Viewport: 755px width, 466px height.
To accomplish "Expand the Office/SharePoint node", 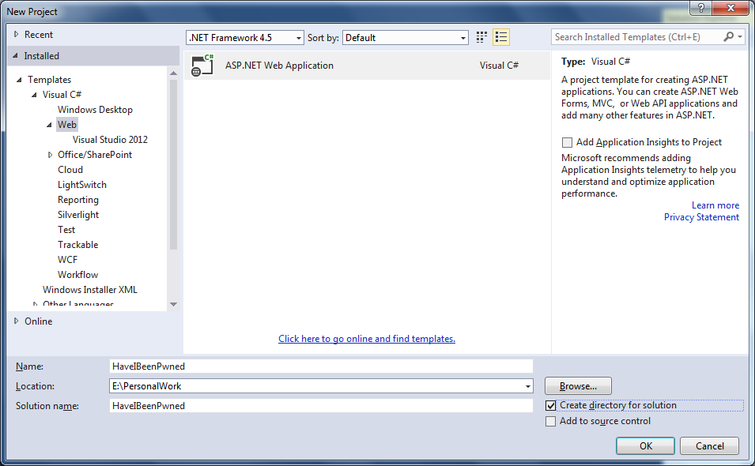I will [x=50, y=155].
